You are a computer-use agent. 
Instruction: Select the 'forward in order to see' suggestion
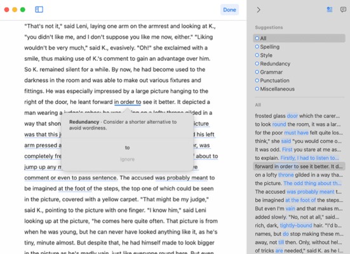(x=299, y=166)
